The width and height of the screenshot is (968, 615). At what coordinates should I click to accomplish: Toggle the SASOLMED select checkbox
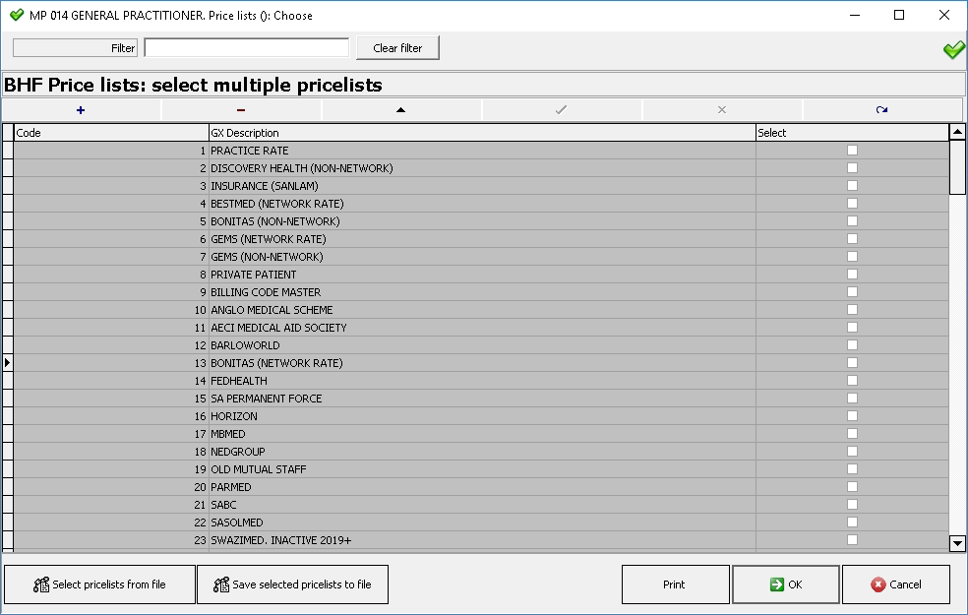[853, 523]
